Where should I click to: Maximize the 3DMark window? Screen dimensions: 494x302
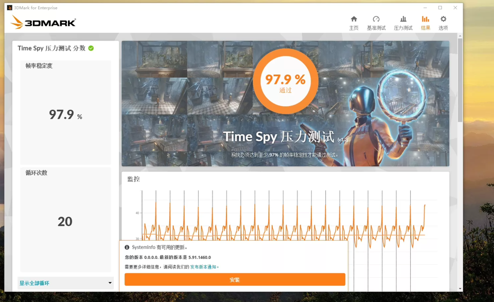[x=440, y=8]
